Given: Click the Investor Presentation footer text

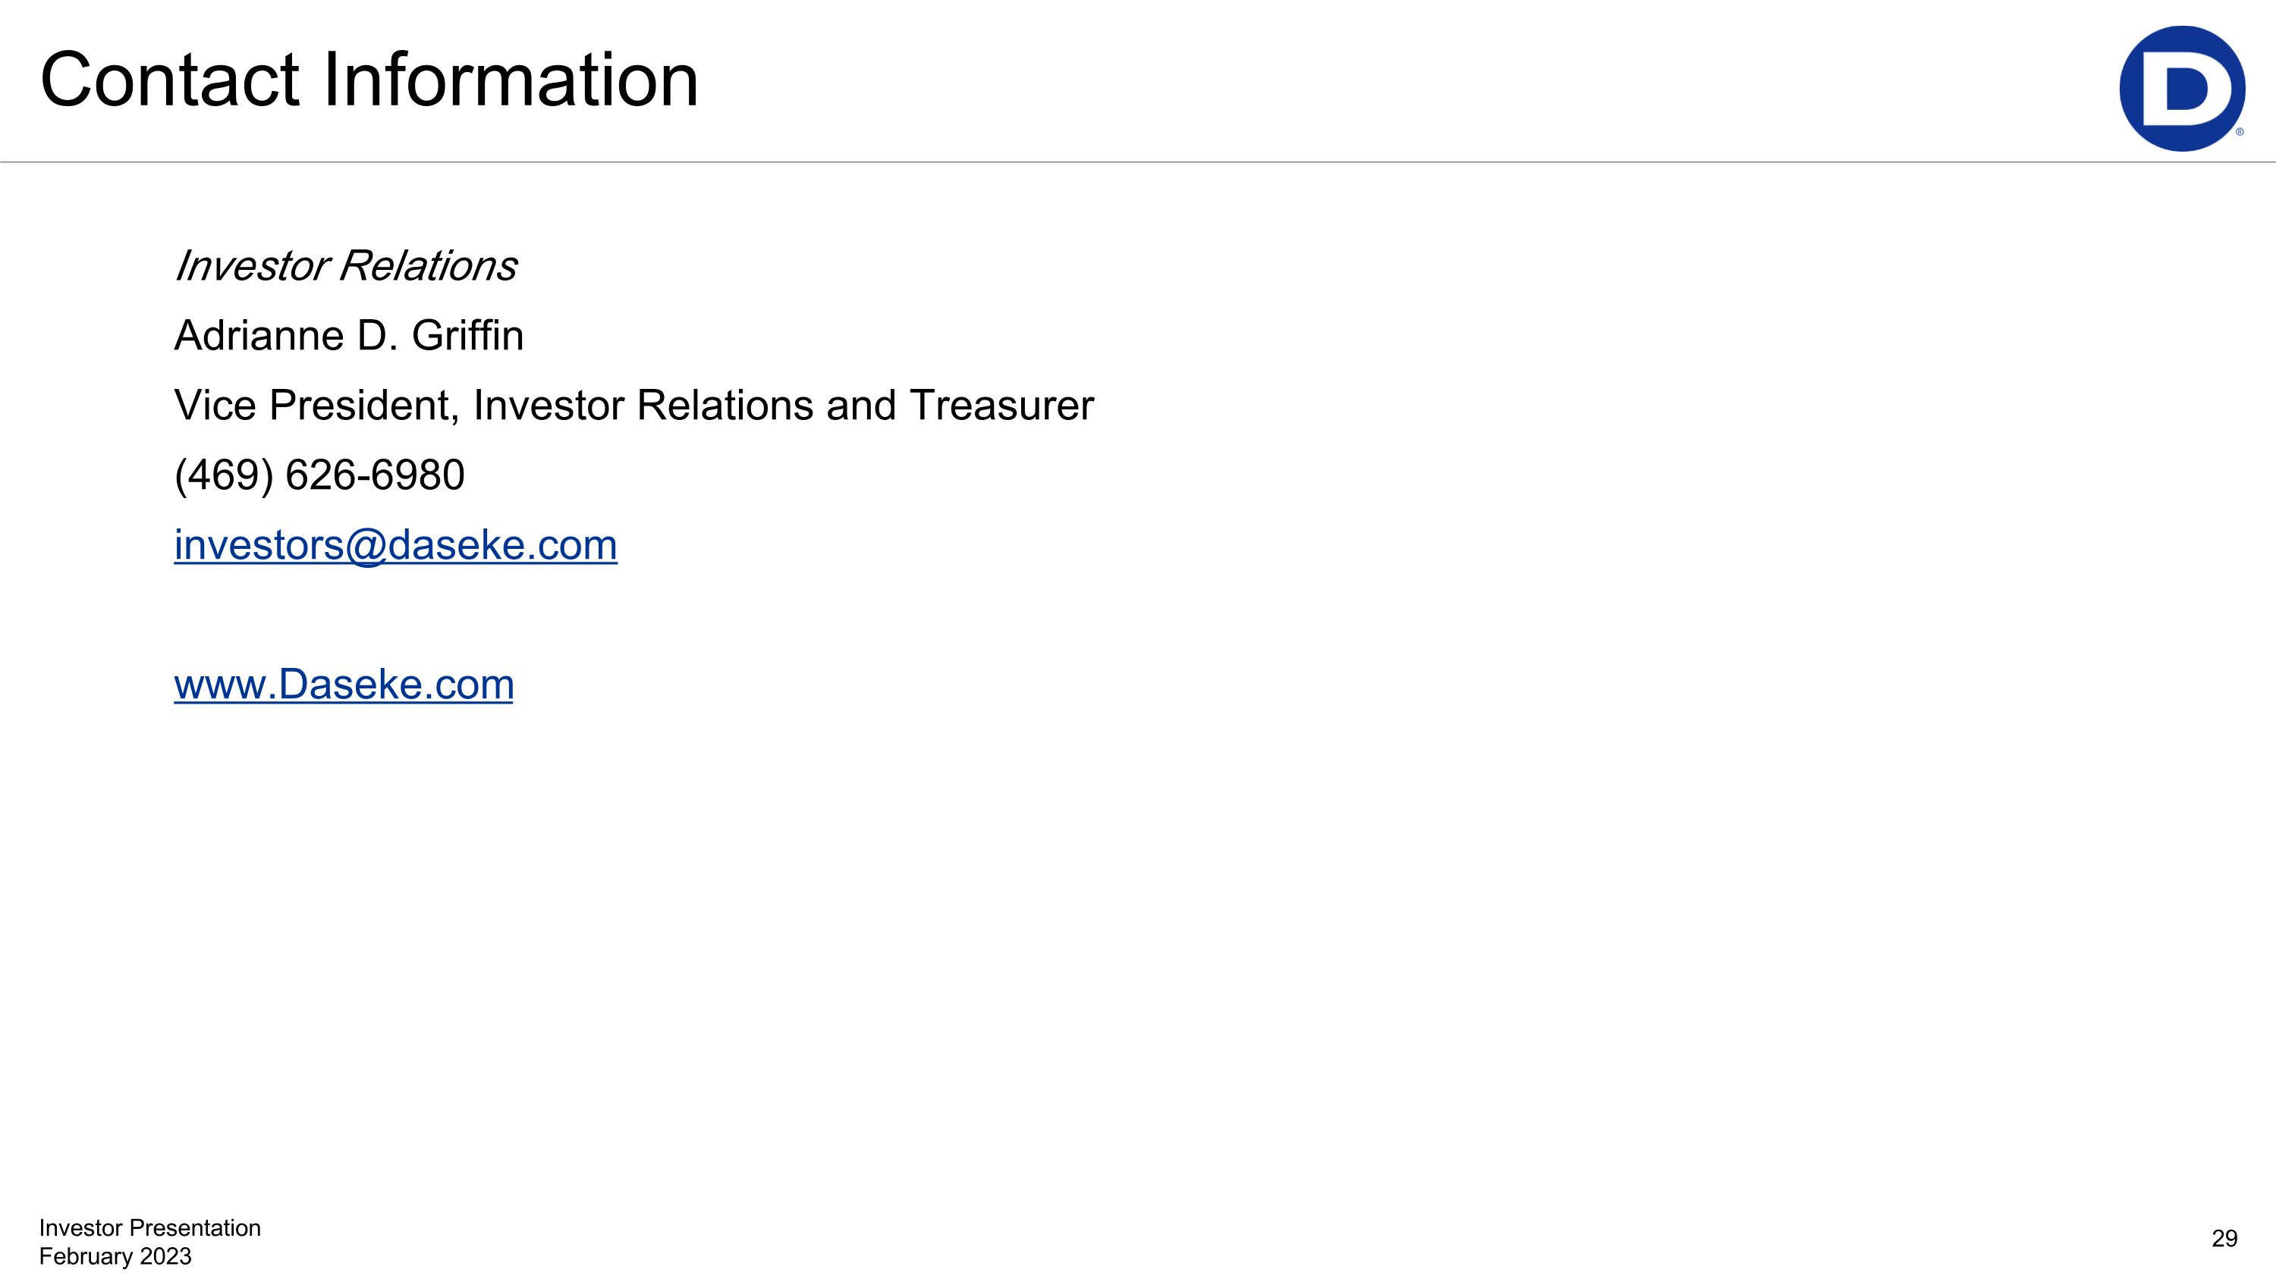Looking at the screenshot, I should click(149, 1227).
